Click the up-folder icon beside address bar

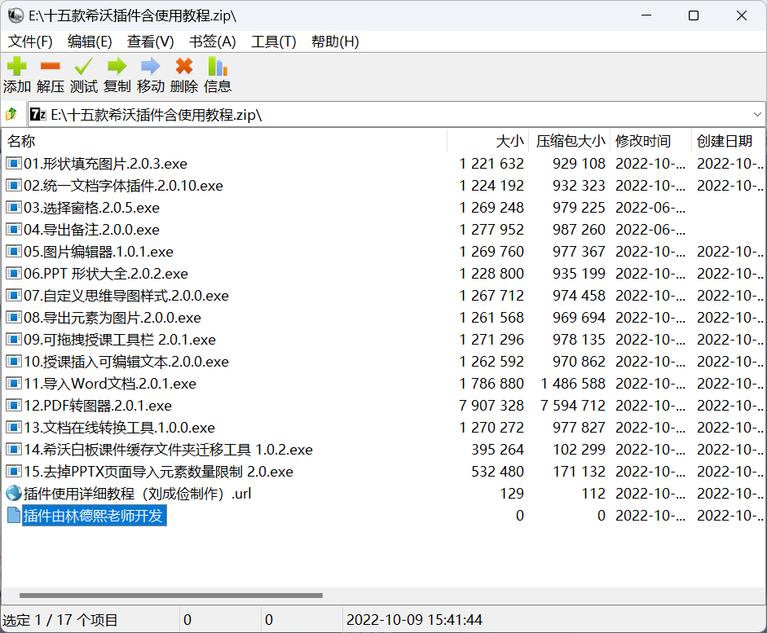click(11, 115)
